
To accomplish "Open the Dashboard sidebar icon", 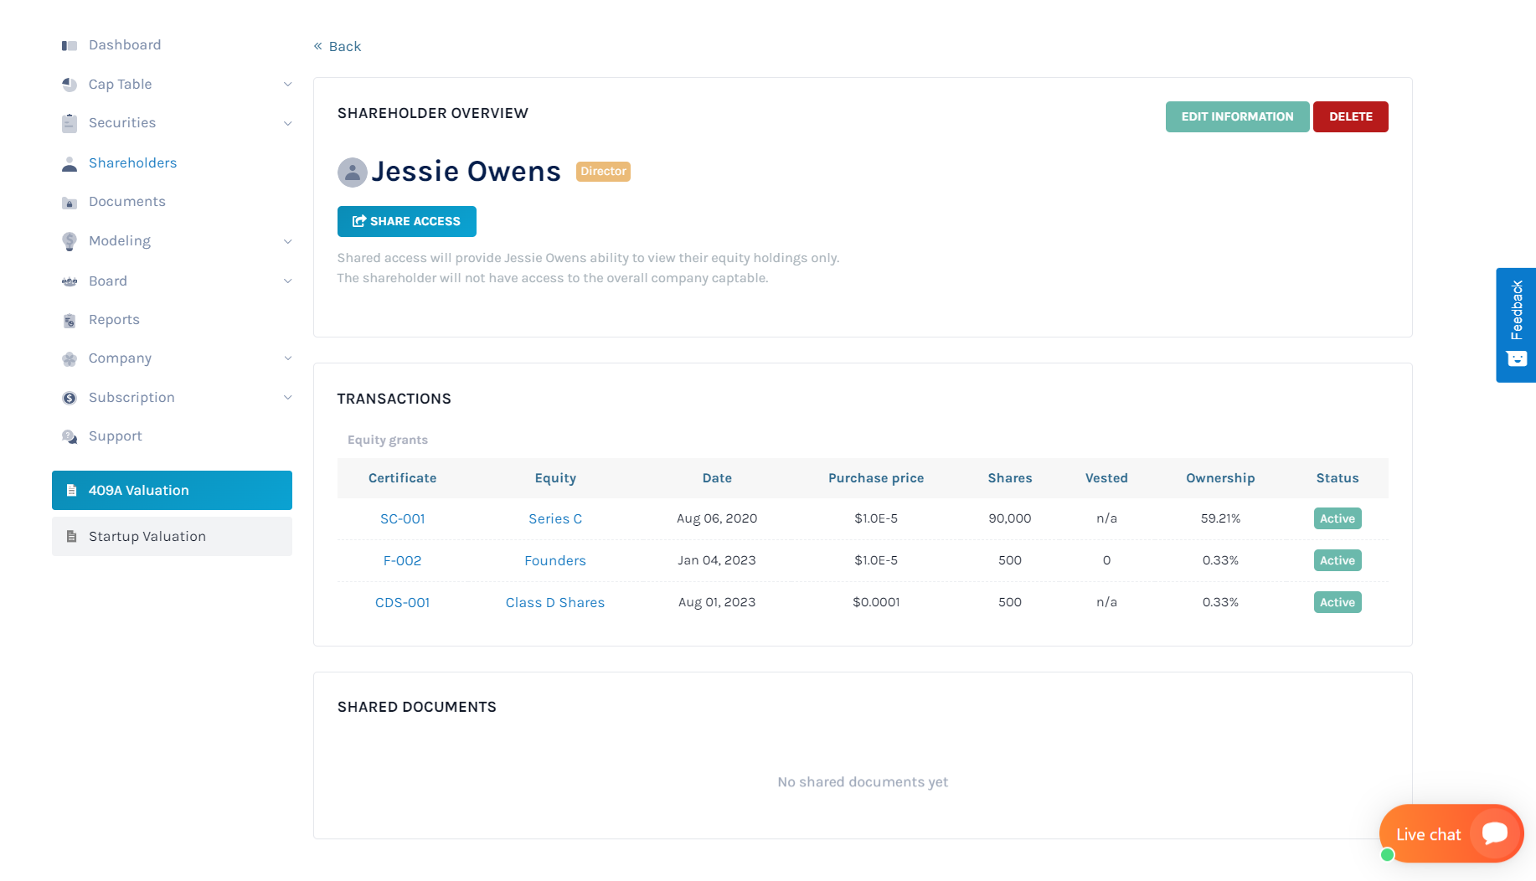I will click(70, 44).
